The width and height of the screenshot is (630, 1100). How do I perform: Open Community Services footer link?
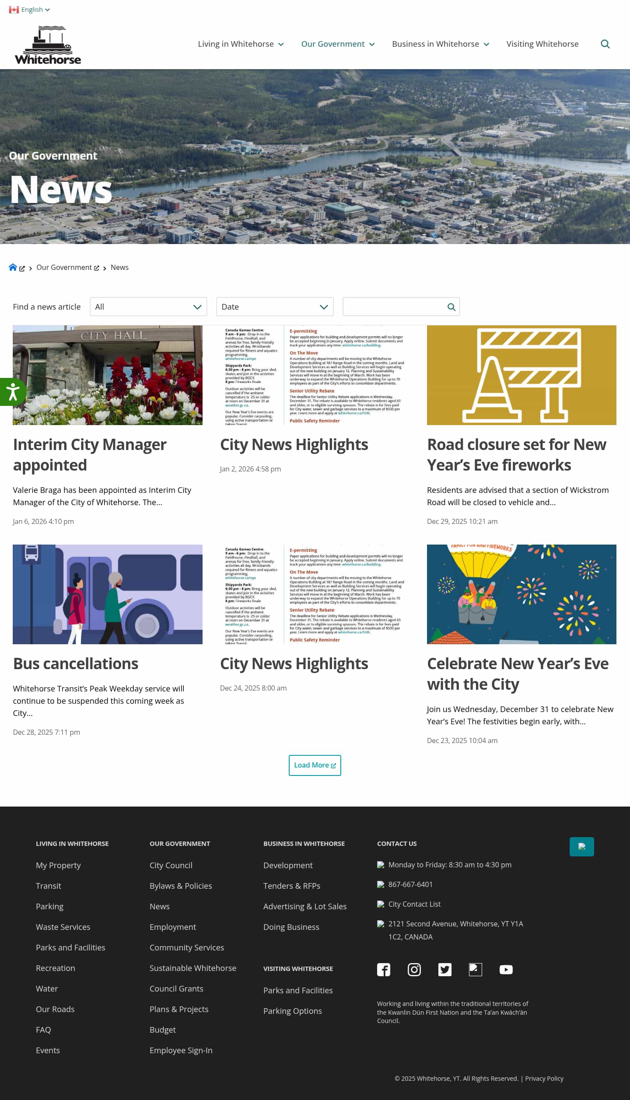pyautogui.click(x=187, y=948)
